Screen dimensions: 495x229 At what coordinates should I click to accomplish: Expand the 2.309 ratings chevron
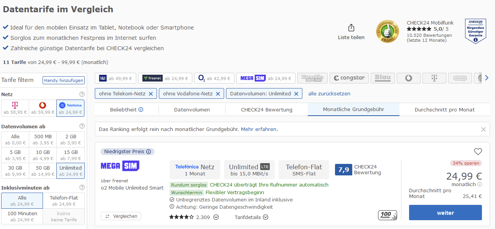coord(216,217)
